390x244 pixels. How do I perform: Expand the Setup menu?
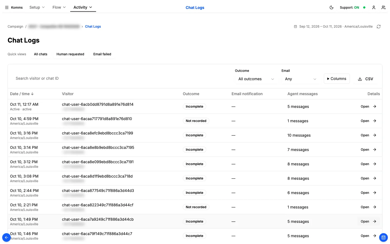click(x=37, y=7)
